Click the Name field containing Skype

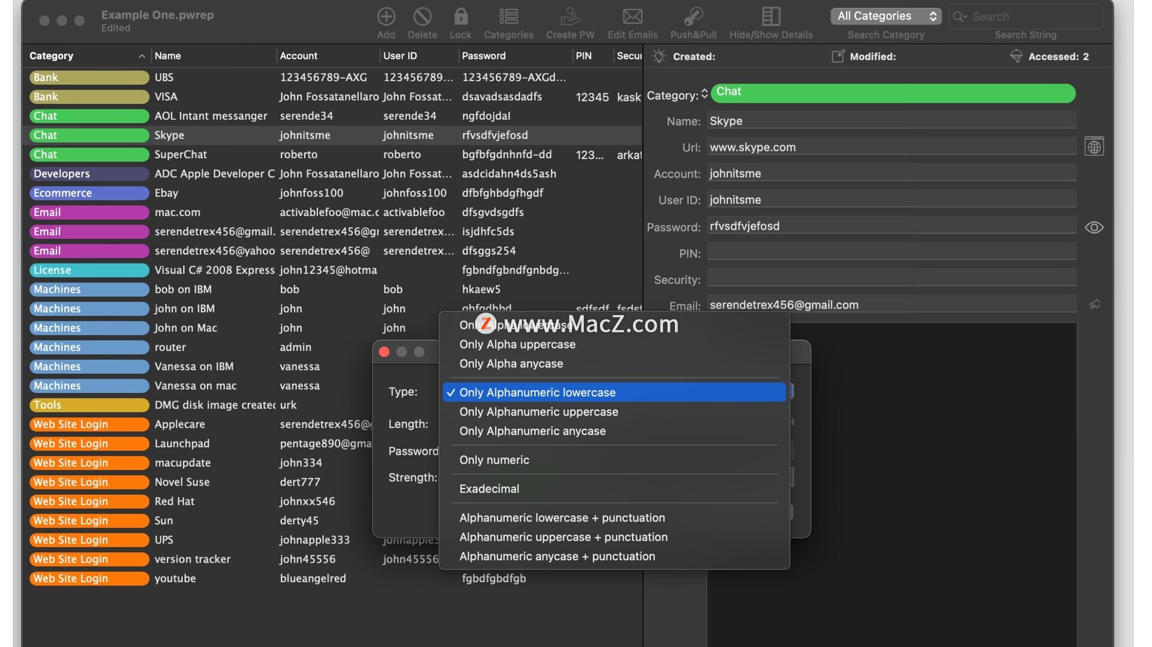pyautogui.click(x=892, y=121)
